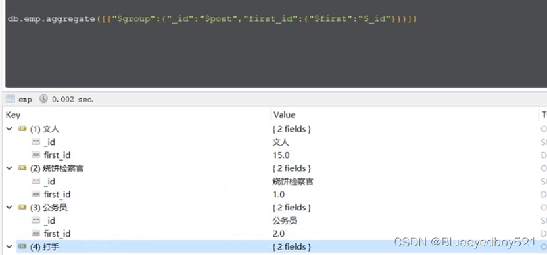The width and height of the screenshot is (547, 255).
Task: Click the emp collection name label
Action: [25, 100]
